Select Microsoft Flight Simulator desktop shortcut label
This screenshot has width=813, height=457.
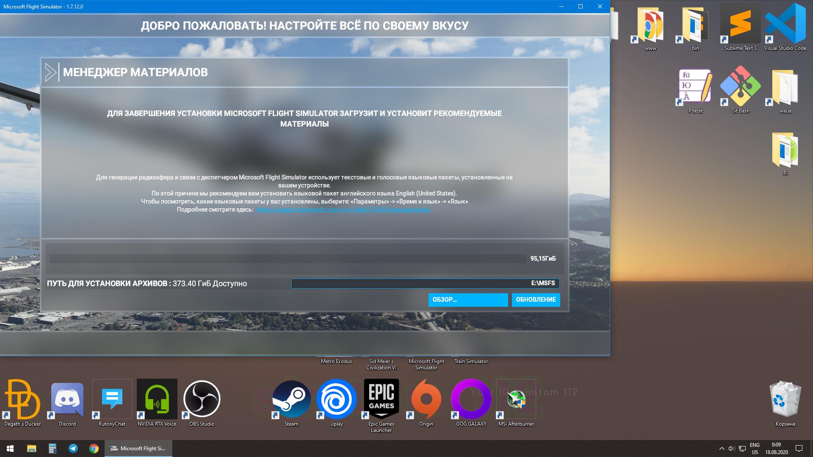point(426,364)
